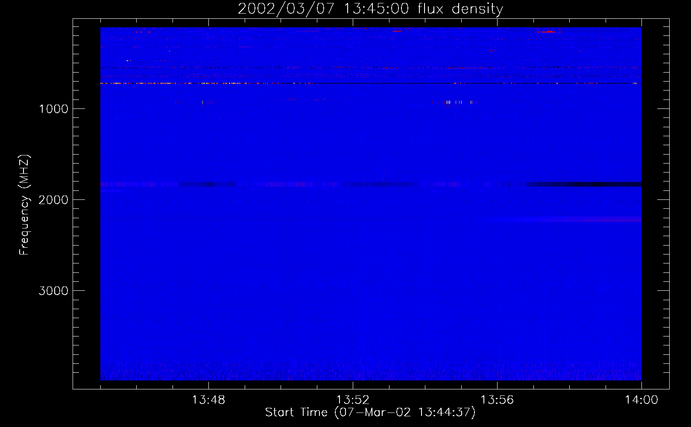The width and height of the screenshot is (691, 427).
Task: Click the 'Frequency (MHZ)' y-axis label
Action: [24, 205]
